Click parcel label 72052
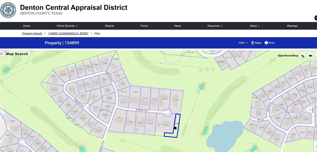The image size is (317, 152). click(x=60, y=101)
